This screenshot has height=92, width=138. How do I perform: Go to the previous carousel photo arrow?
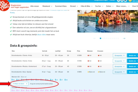(x=95, y=38)
